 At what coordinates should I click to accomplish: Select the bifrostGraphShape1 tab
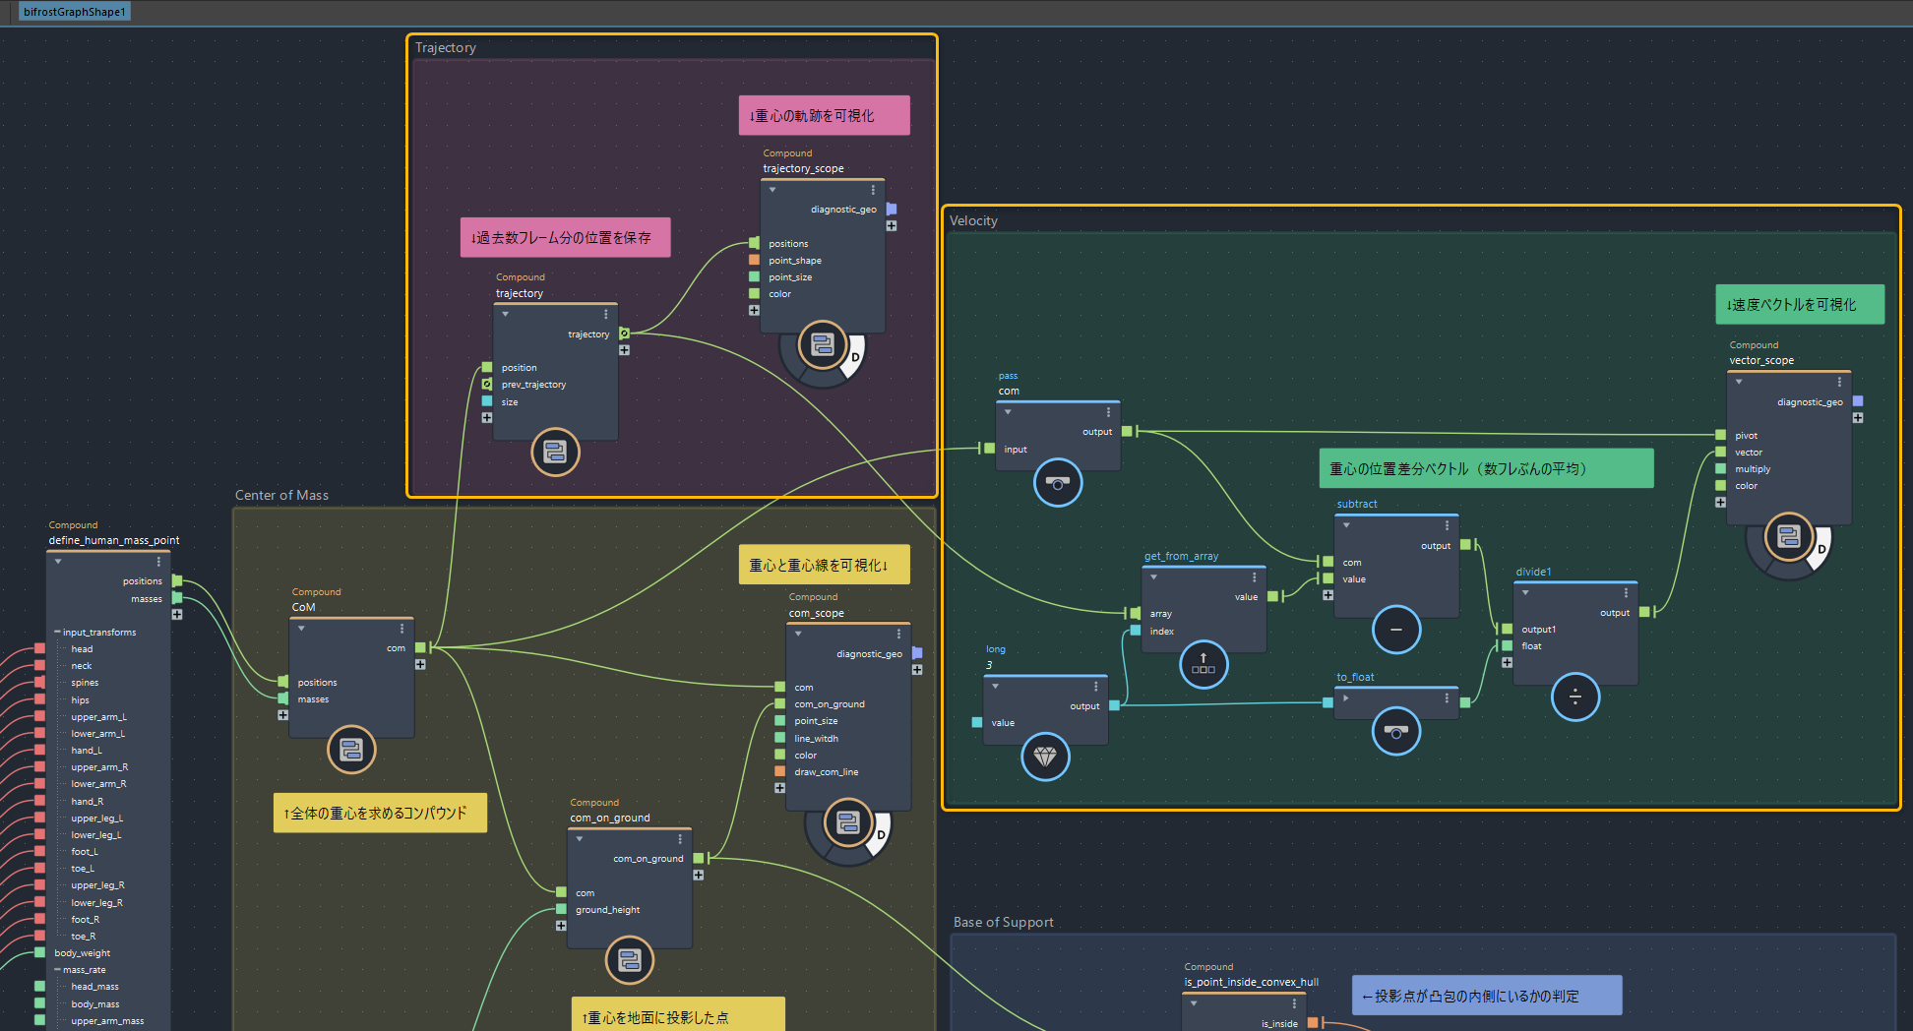click(x=75, y=12)
